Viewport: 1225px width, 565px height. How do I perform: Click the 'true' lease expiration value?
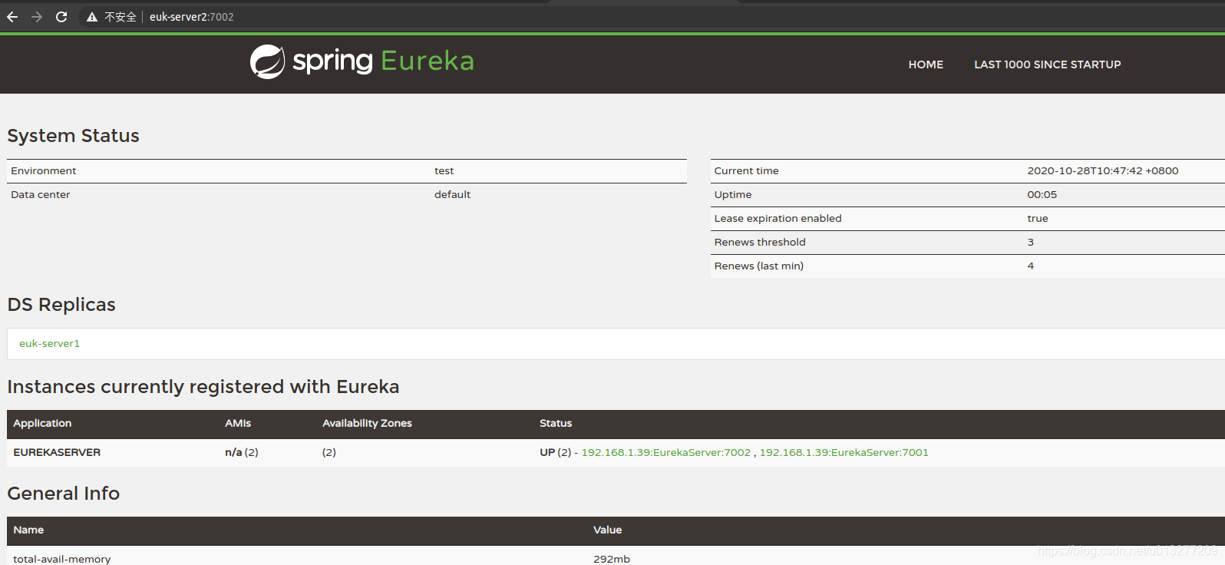[1037, 219]
